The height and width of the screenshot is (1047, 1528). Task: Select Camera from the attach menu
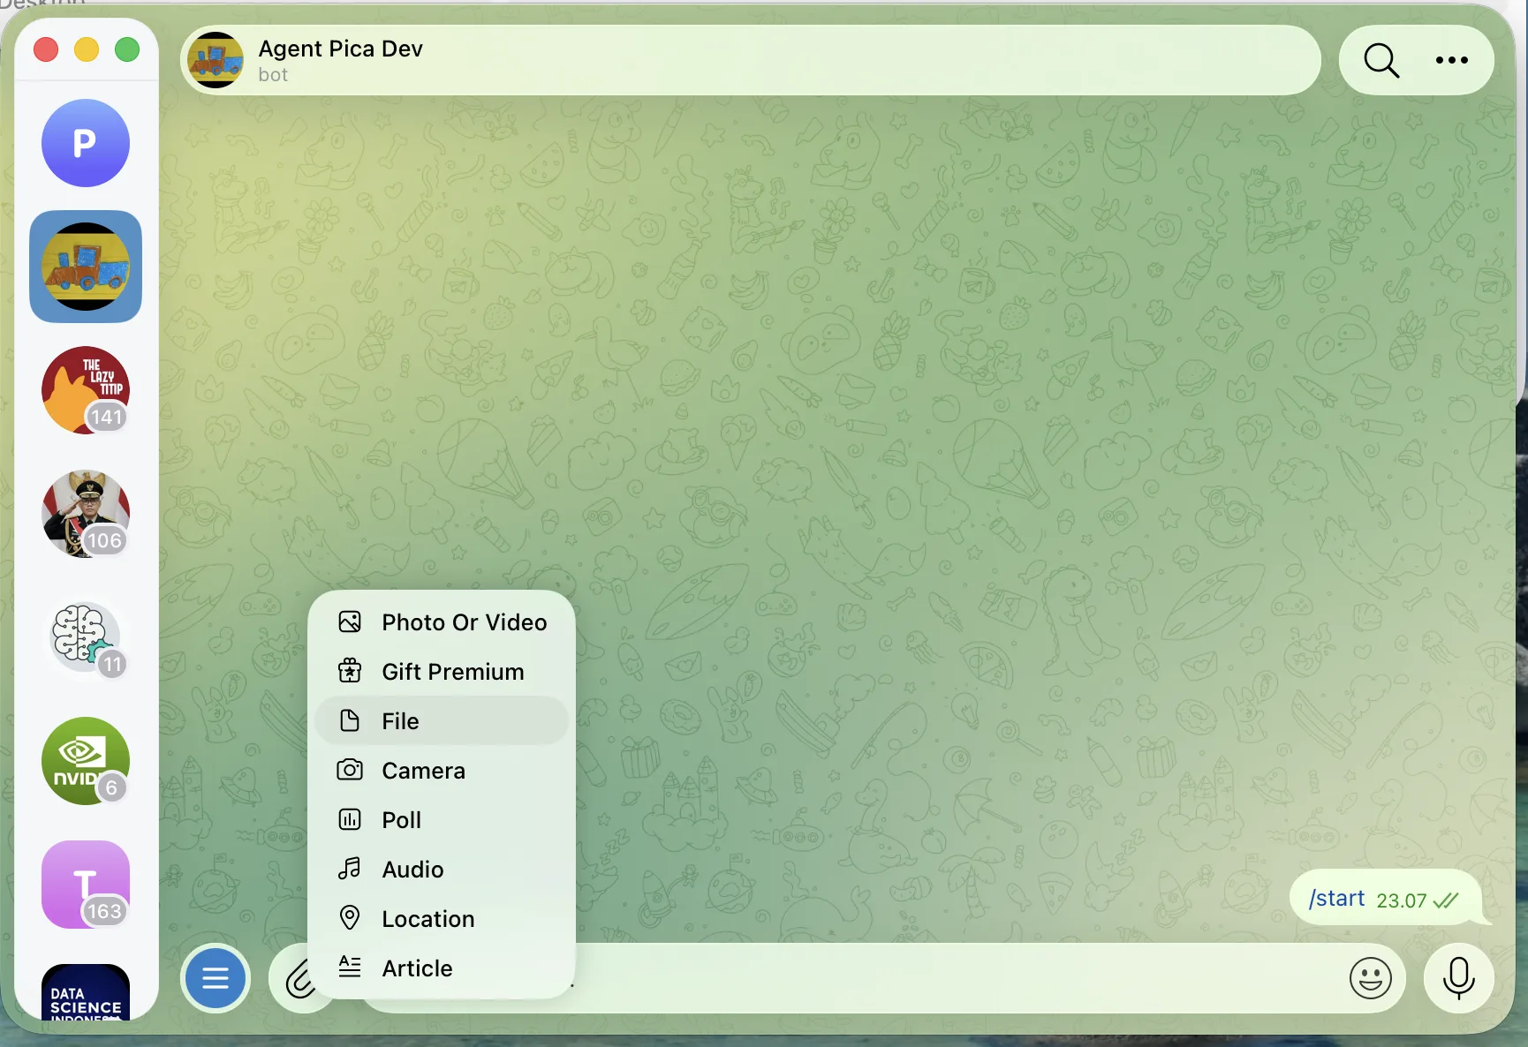pyautogui.click(x=442, y=771)
